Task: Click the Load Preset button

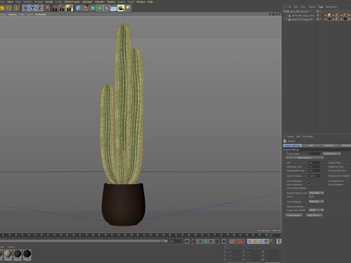Action: click(294, 216)
